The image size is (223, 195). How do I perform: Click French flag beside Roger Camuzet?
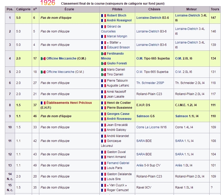pyautogui.click(x=104, y=190)
